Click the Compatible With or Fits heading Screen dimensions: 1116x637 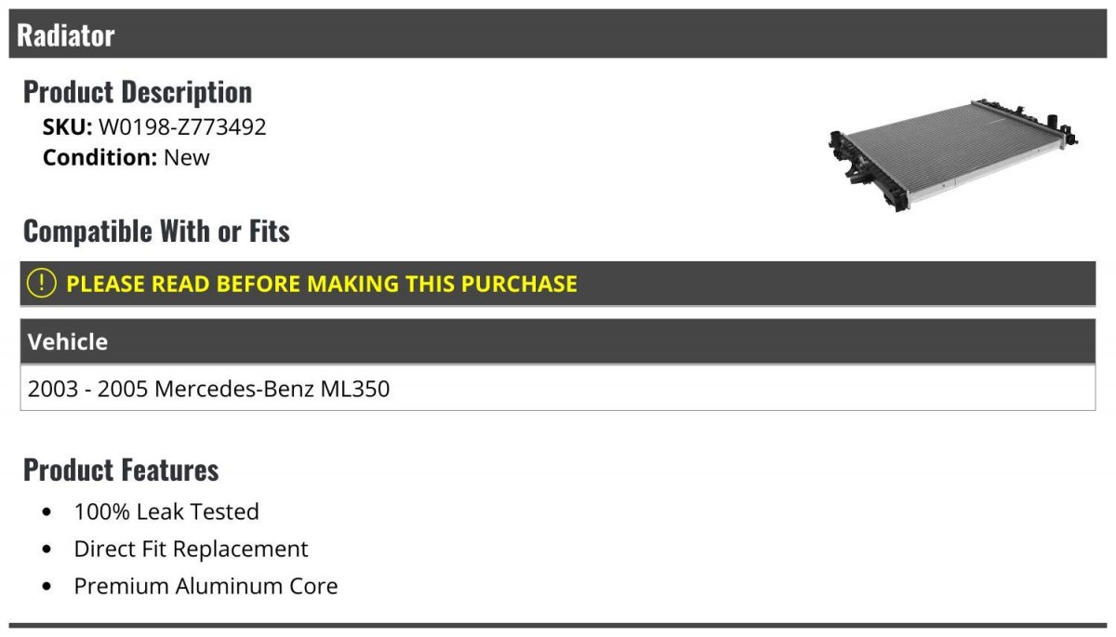(156, 231)
